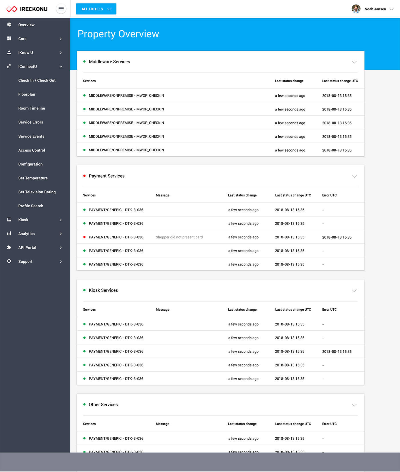The image size is (400, 472).
Task: Click the Services column header in Other Services
Action: 89,424
